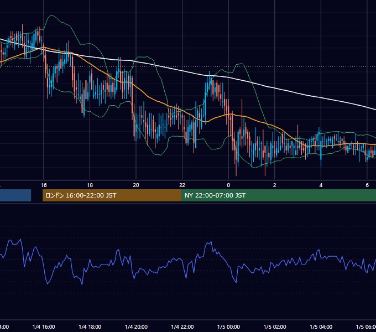Click the 4 hour label on chart axis
The image size is (376, 332).
(x=321, y=185)
